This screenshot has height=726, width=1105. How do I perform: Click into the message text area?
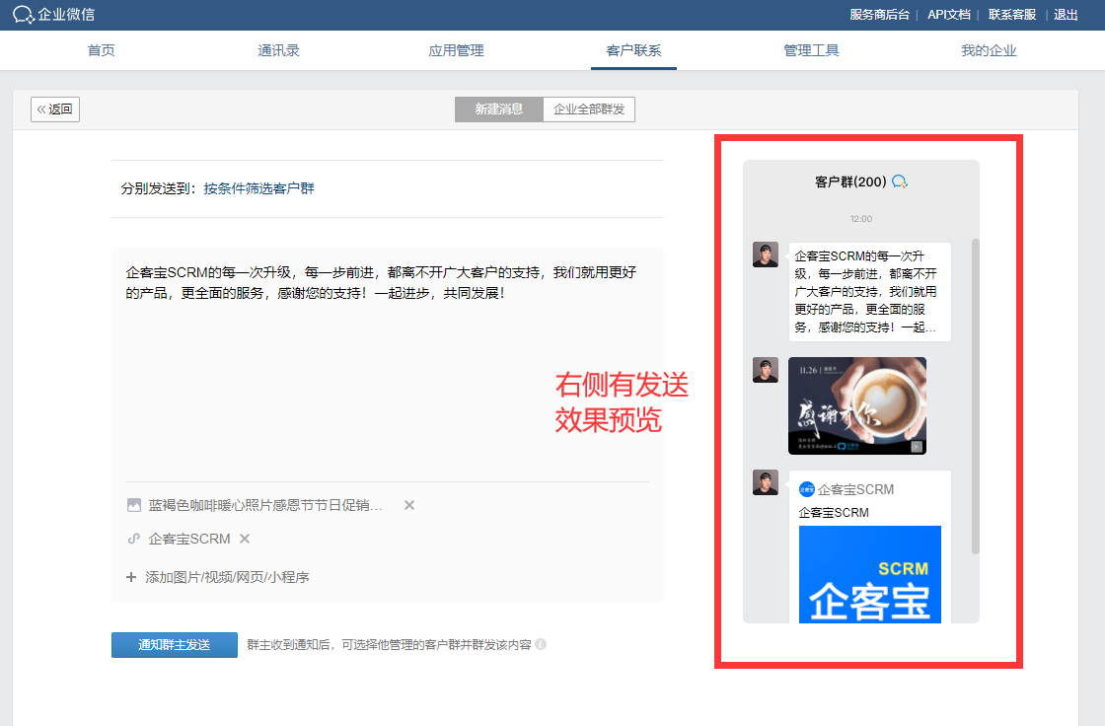(388, 363)
